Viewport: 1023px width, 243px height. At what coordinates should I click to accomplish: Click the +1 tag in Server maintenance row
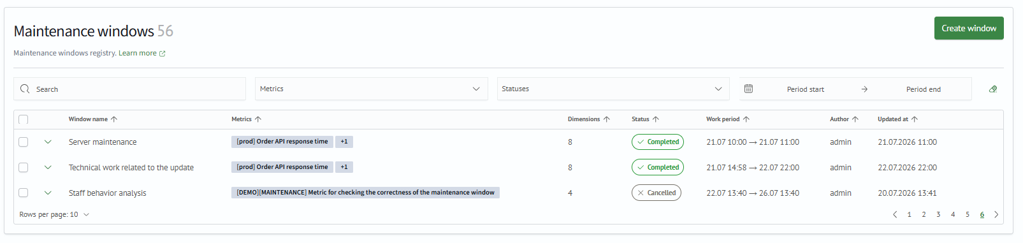tap(344, 142)
